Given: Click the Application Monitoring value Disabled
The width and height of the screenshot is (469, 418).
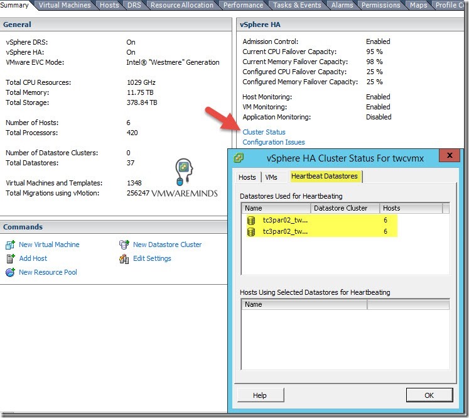Looking at the screenshot, I should (x=379, y=117).
